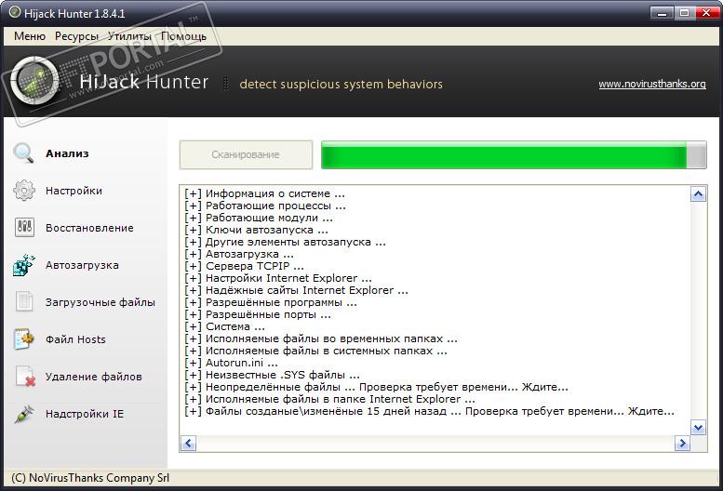The image size is (723, 491).
Task: Click 'Неизвестные .SYS файлы' log line
Action: 272,375
